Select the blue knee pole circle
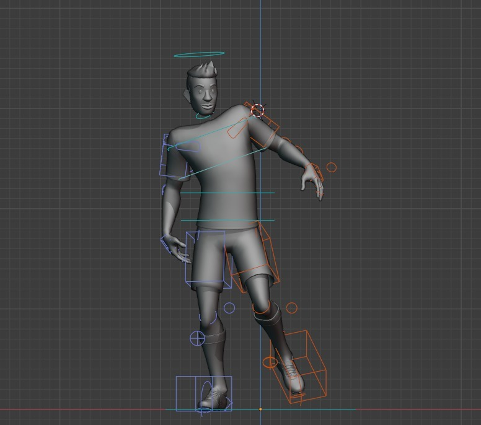Screen dimensions: 481x425 tap(229, 308)
